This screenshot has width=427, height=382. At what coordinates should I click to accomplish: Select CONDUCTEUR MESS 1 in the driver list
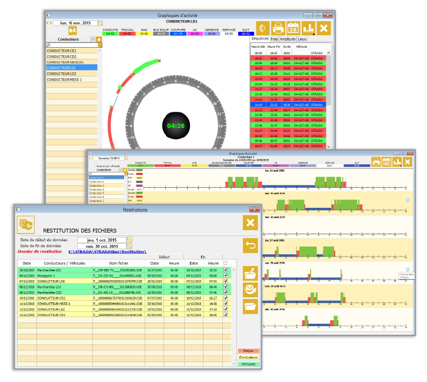(72, 79)
